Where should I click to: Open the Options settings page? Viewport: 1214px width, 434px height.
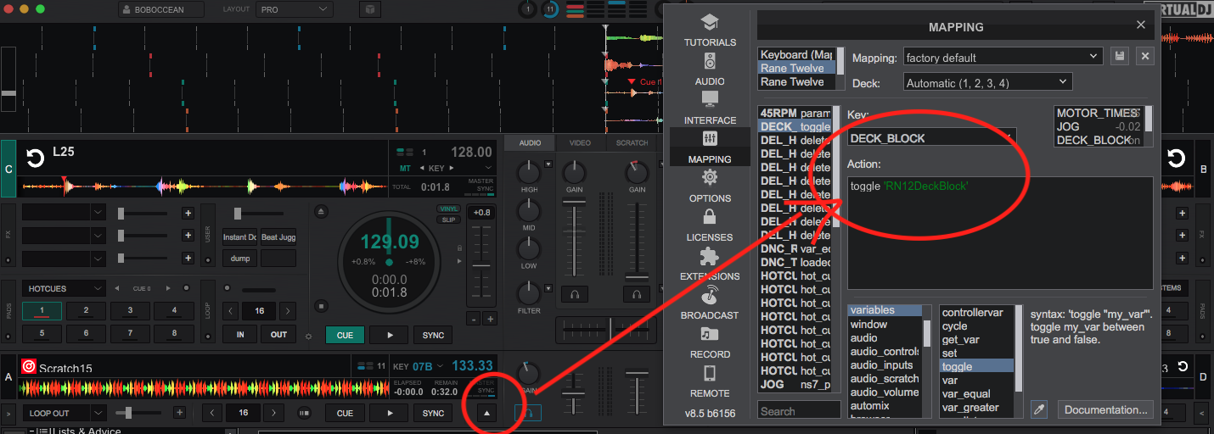point(710,186)
